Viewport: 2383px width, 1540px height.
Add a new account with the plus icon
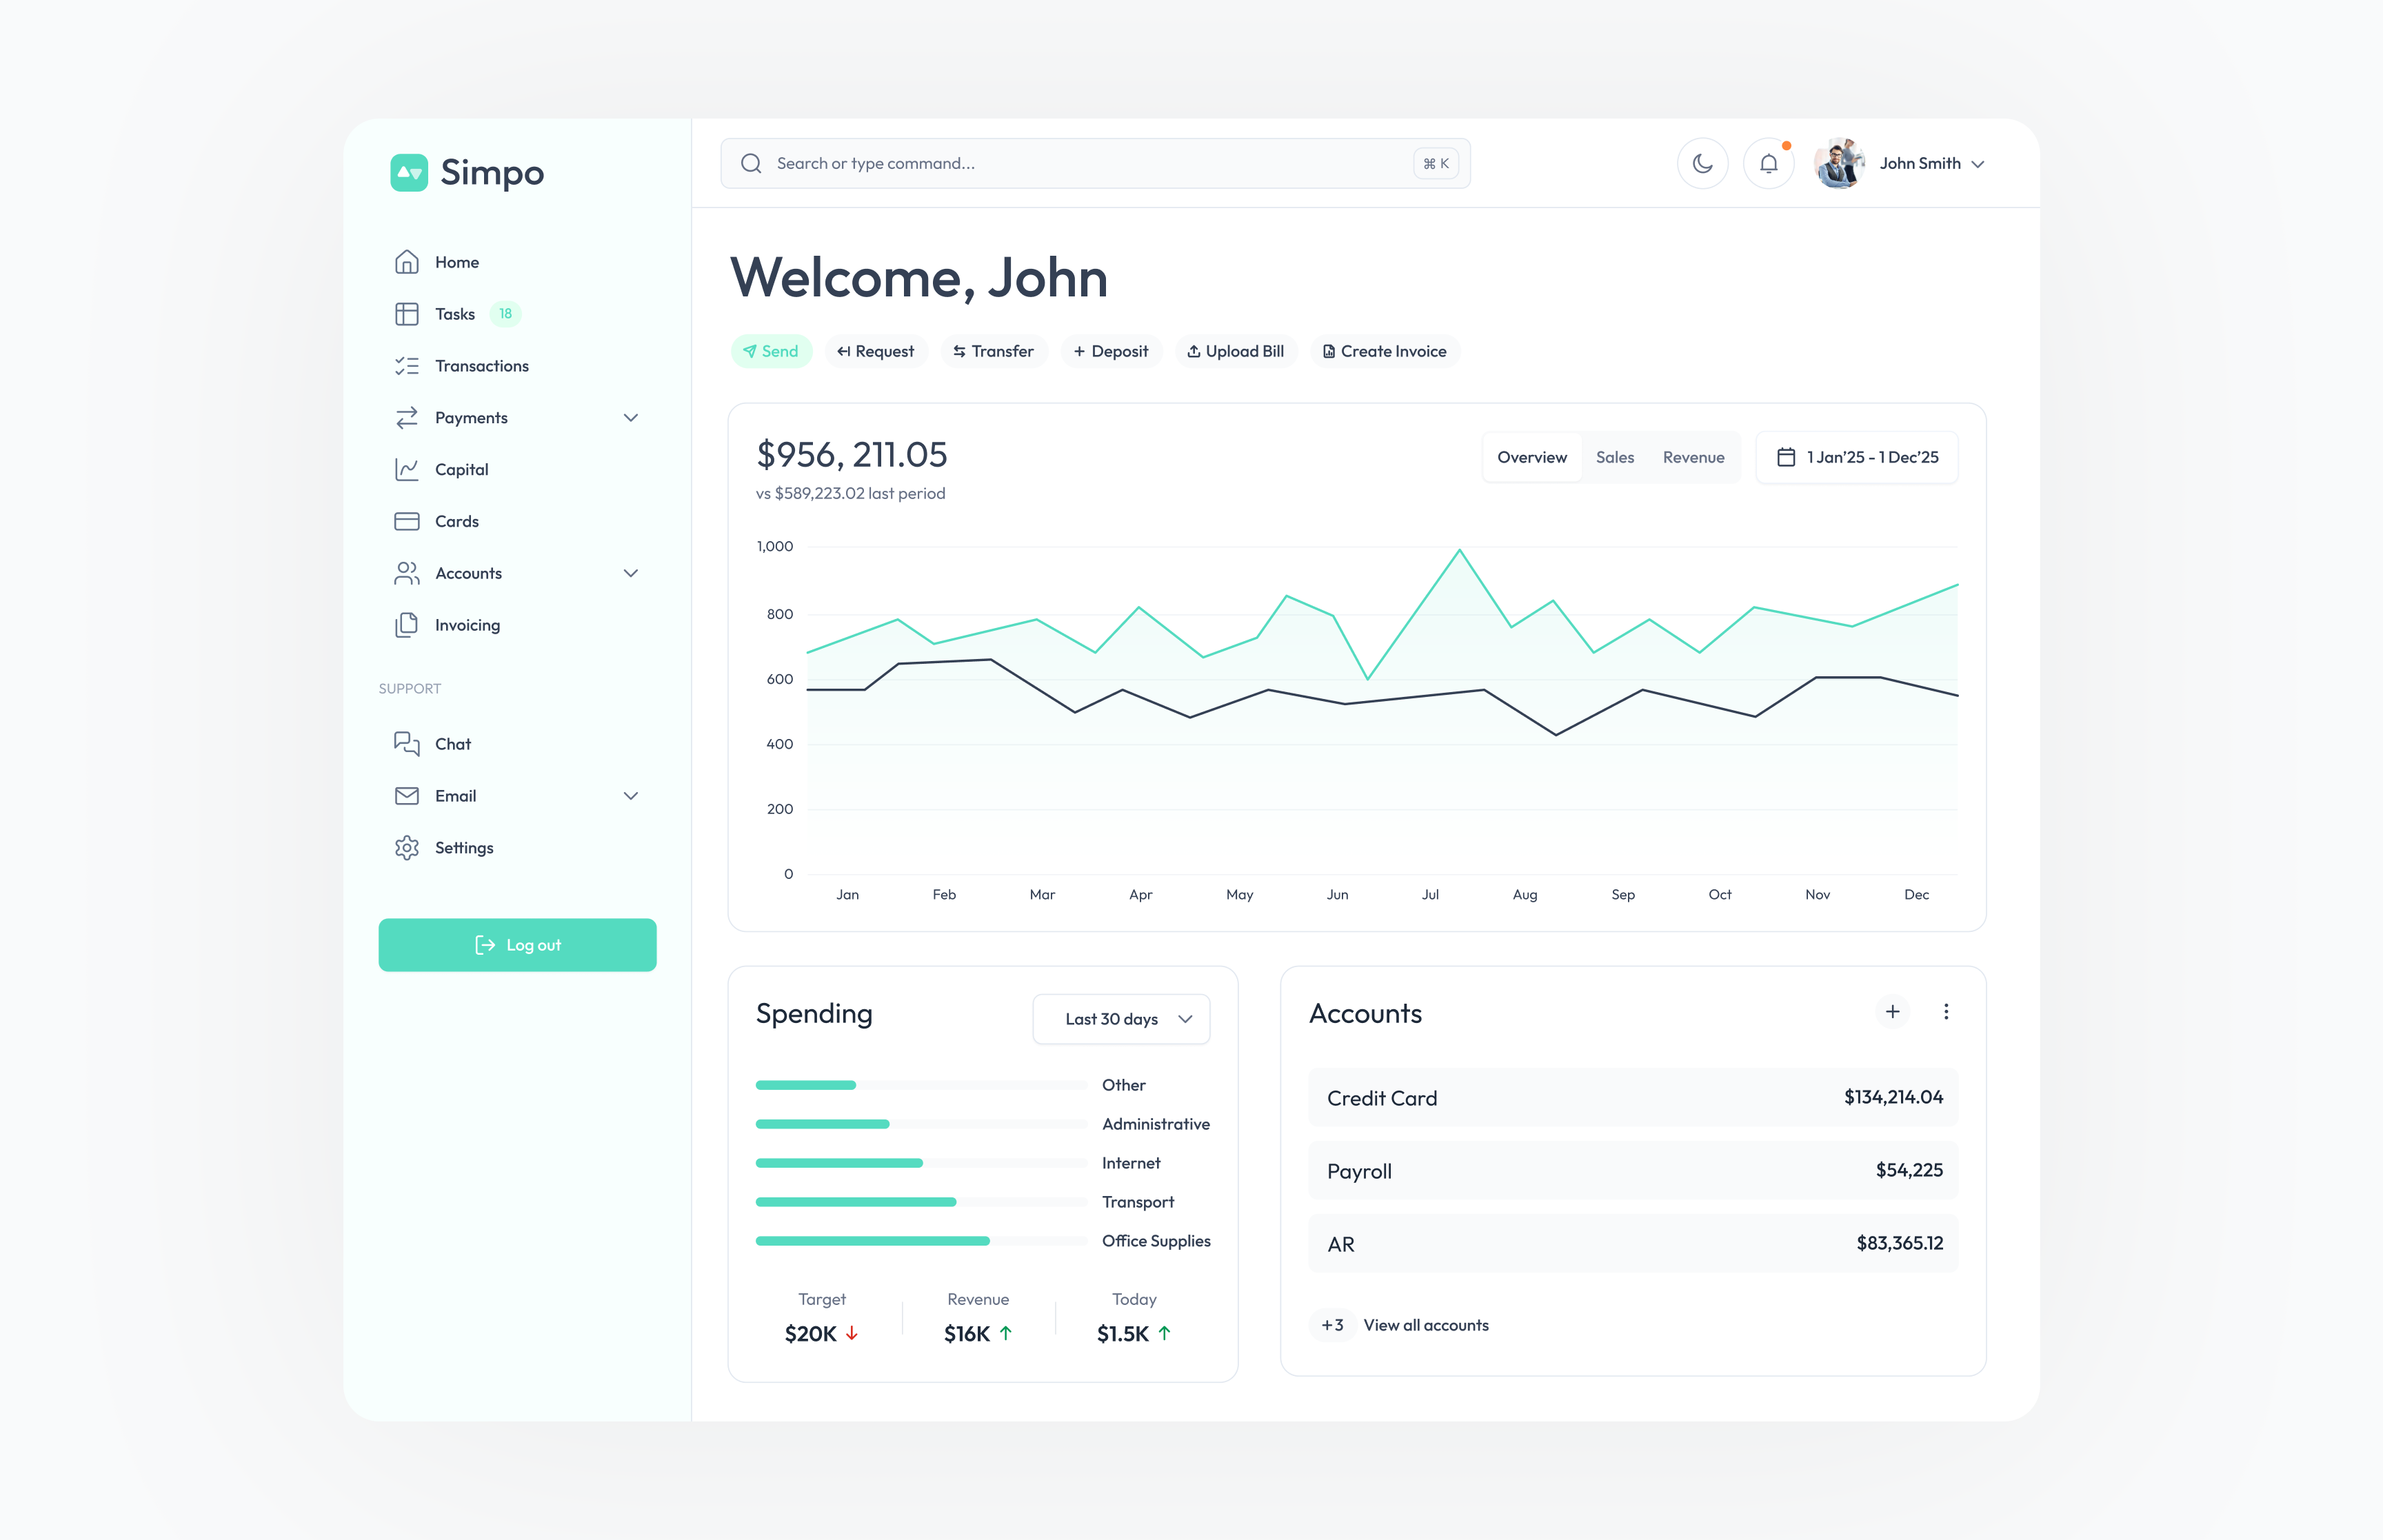point(1891,1012)
